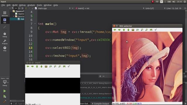Viewport: 187px width, 105px height.
Task: Open the Build menu
Action: pos(15,5)
